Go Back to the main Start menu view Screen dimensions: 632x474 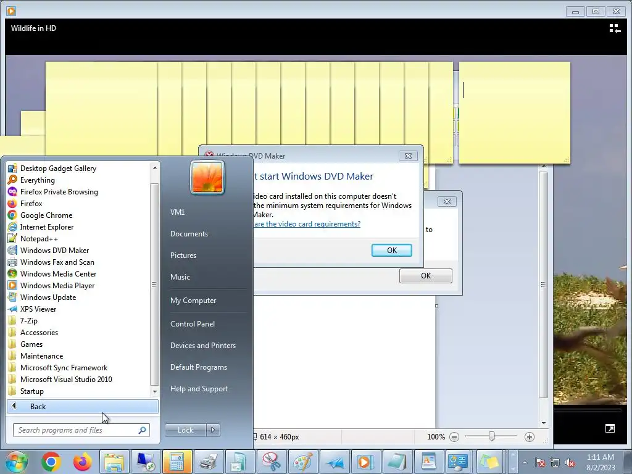tap(83, 406)
